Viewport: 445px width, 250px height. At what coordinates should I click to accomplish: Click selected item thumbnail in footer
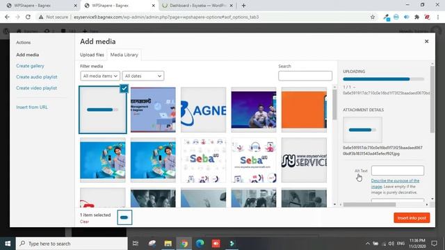[x=124, y=217]
